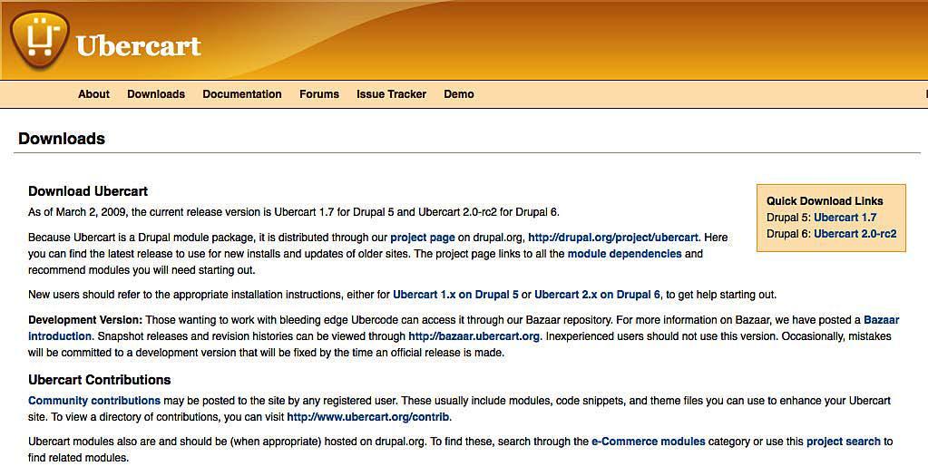Click the Quick Download Links box title
This screenshot has height=476, width=928.
[825, 201]
